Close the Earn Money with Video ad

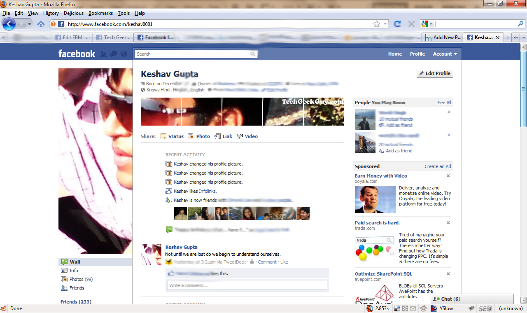click(x=448, y=176)
